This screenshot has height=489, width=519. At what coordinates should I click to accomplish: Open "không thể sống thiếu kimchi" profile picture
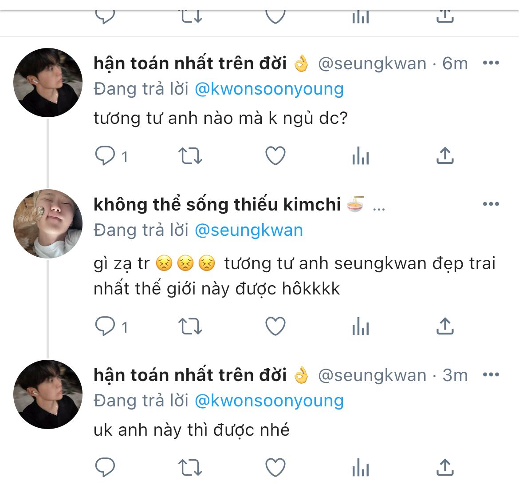(x=48, y=224)
